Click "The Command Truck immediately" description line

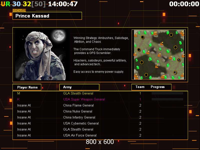pyautogui.click(x=97, y=49)
